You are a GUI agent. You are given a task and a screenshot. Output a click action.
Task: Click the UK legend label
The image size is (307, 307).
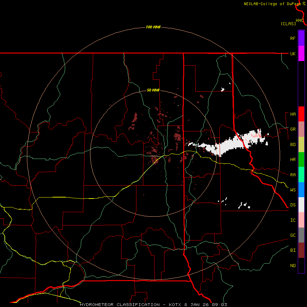[x=293, y=54]
